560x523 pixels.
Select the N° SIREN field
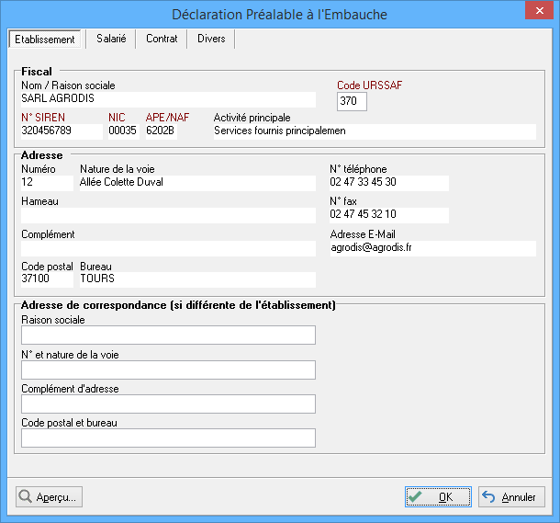61,131
